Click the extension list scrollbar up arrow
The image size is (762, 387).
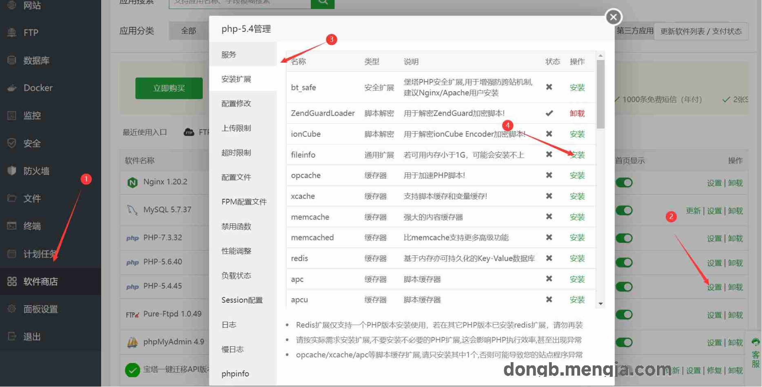[600, 55]
